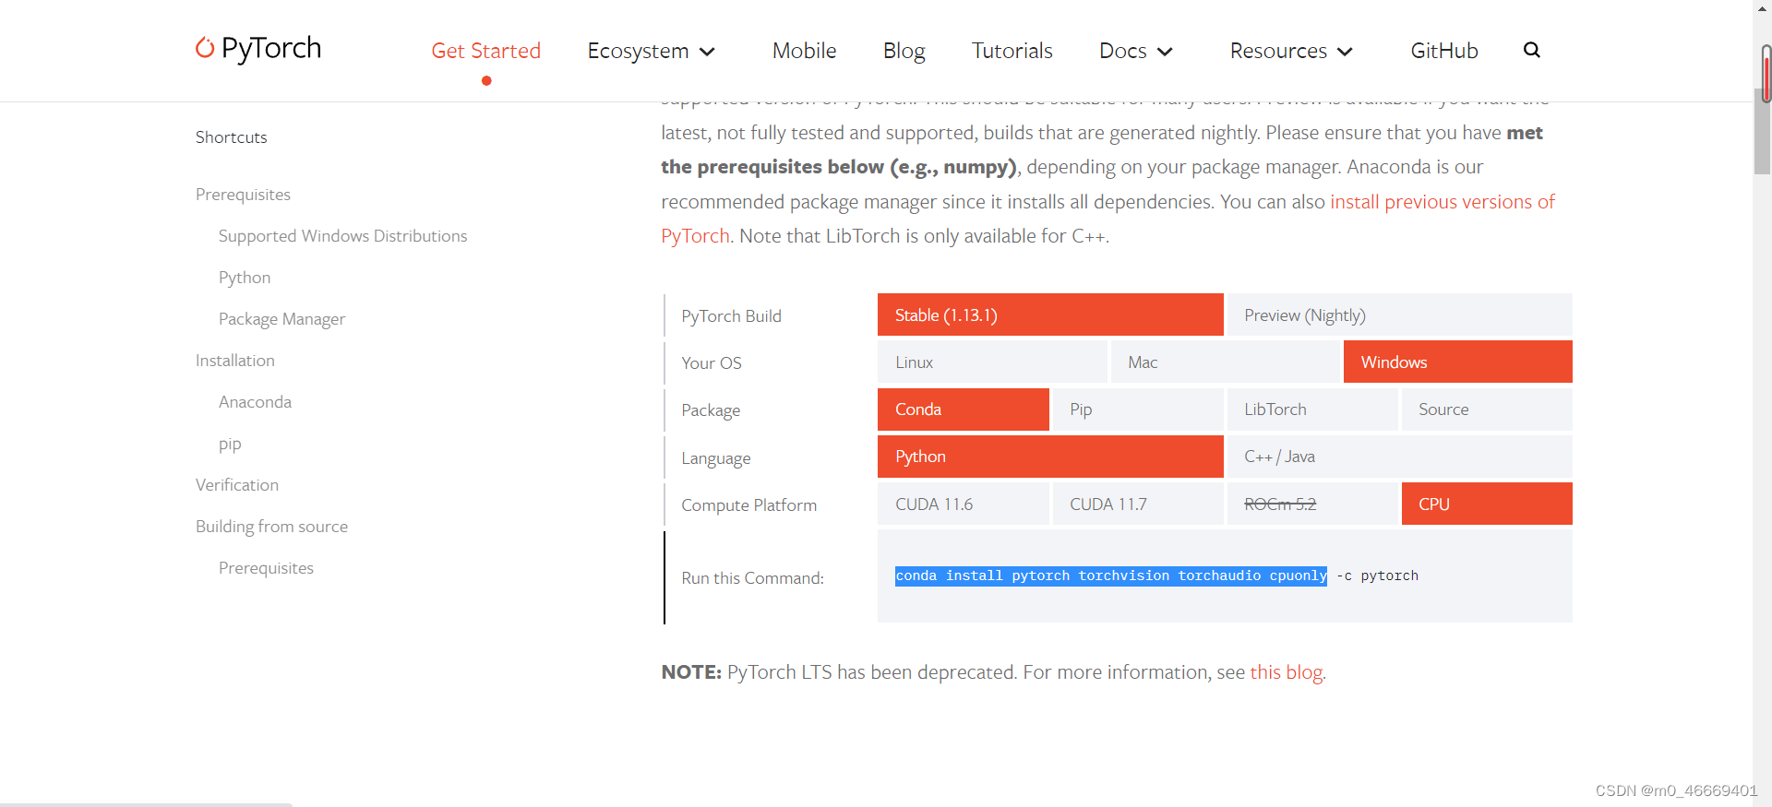Choose CUDA 11.6 compute platform
The height and width of the screenshot is (807, 1772).
point(963,504)
